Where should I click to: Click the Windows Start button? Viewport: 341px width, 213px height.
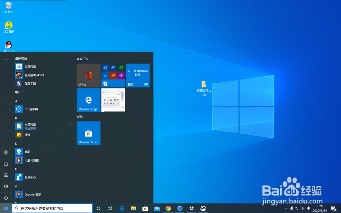click(6, 208)
